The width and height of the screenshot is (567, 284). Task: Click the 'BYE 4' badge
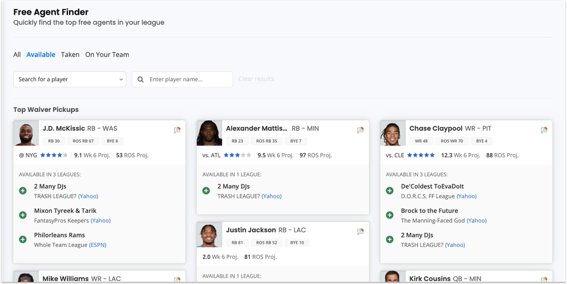pyautogui.click(x=482, y=141)
